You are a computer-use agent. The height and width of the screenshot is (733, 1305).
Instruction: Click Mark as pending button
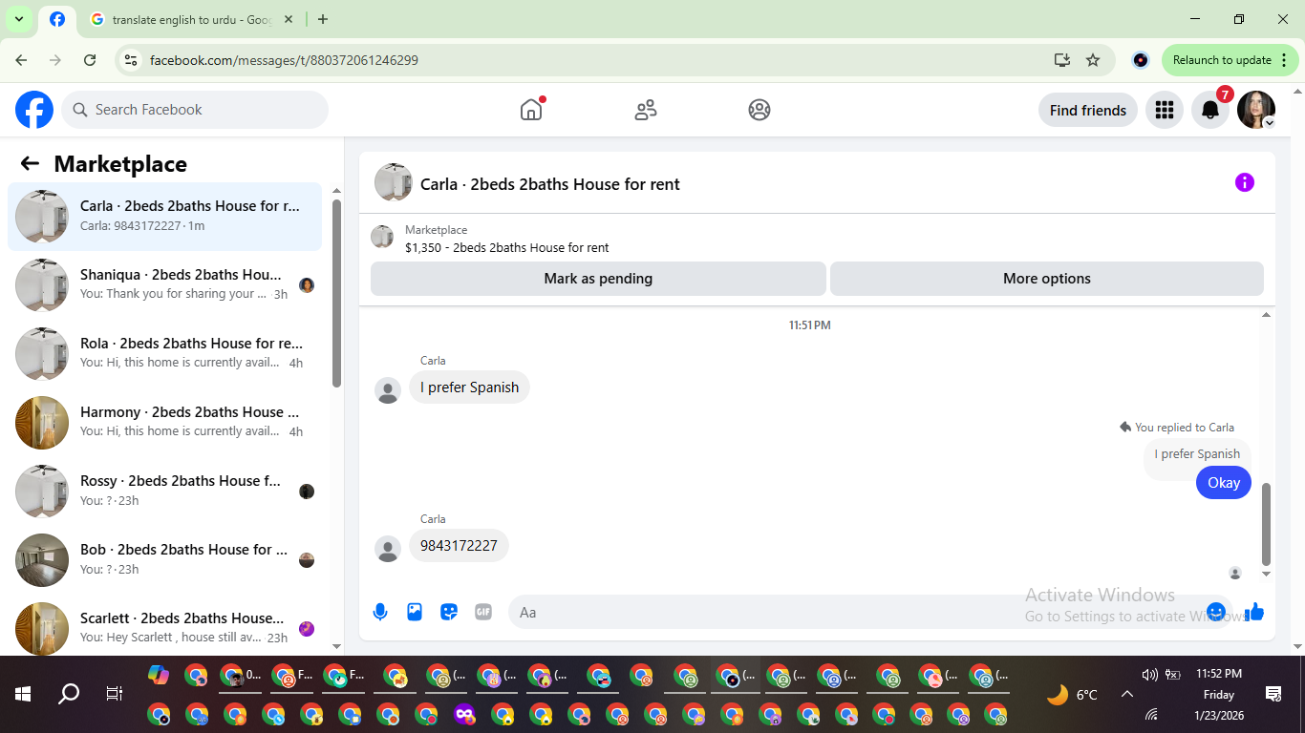point(598,279)
